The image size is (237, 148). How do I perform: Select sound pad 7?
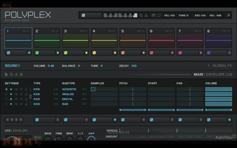[190, 38]
